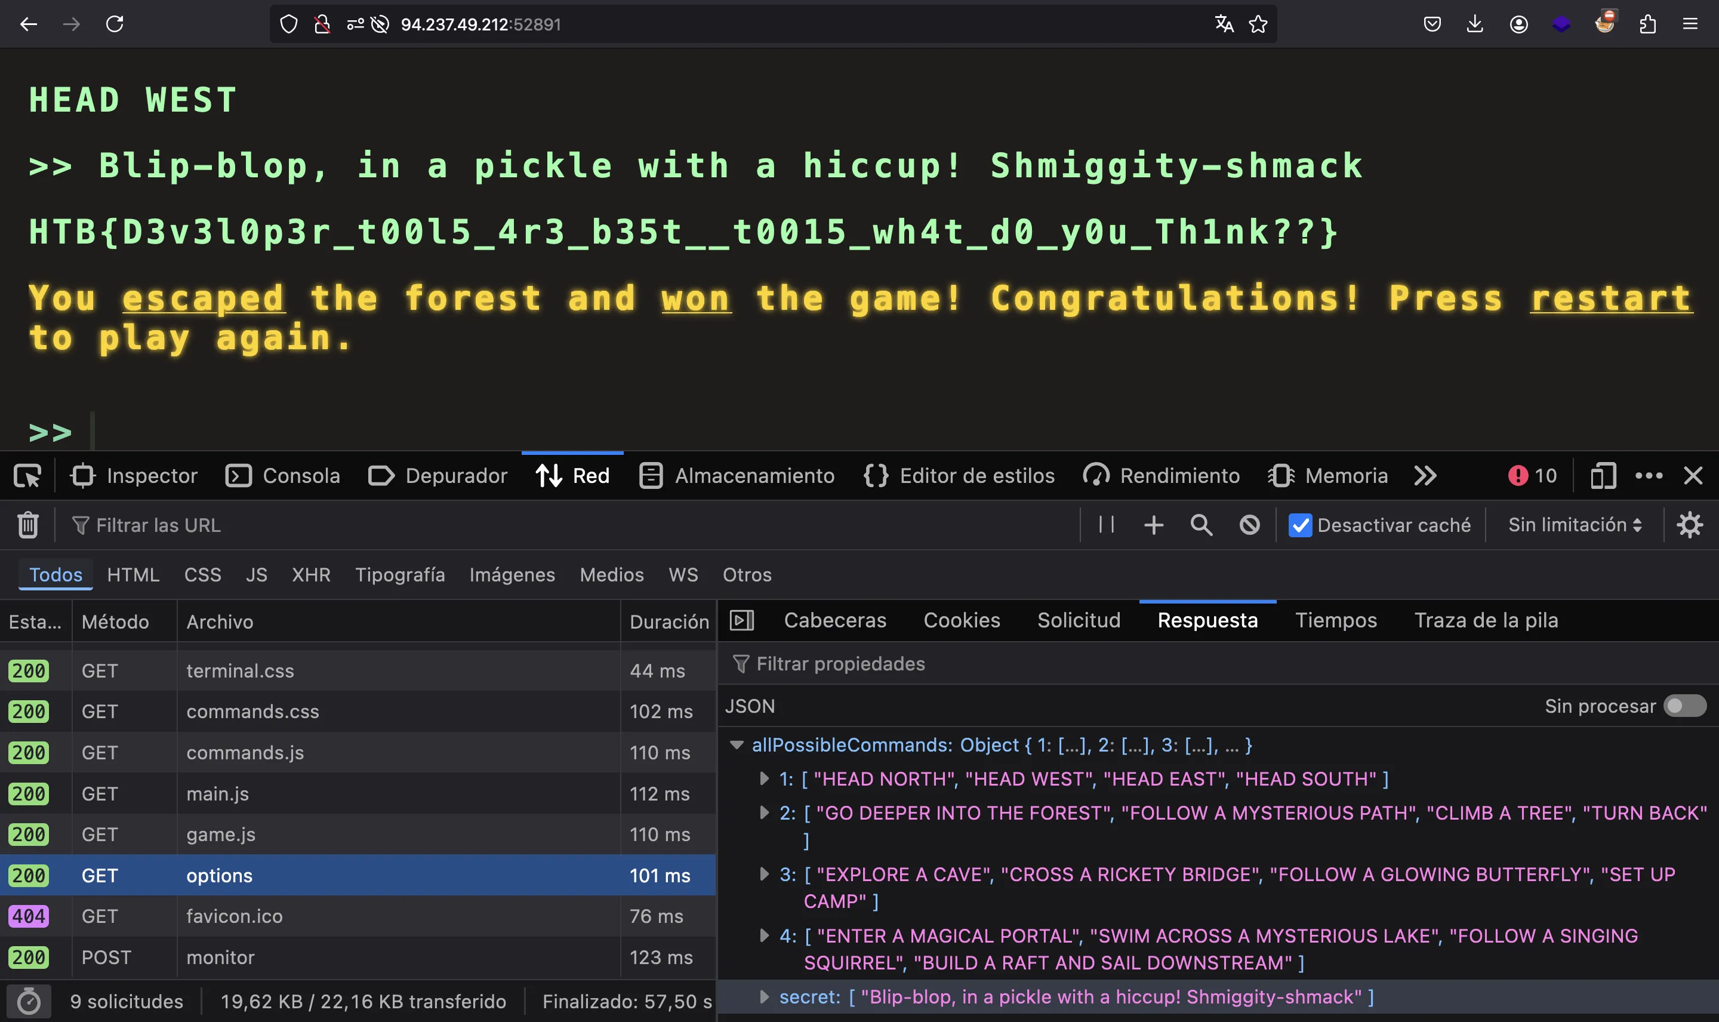Expand array 1 with HEAD NORTH

(x=763, y=779)
